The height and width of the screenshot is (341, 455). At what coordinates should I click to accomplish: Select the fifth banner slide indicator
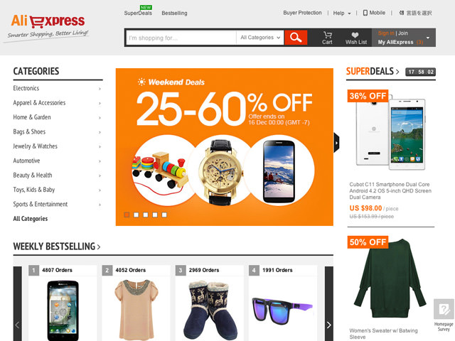click(164, 215)
